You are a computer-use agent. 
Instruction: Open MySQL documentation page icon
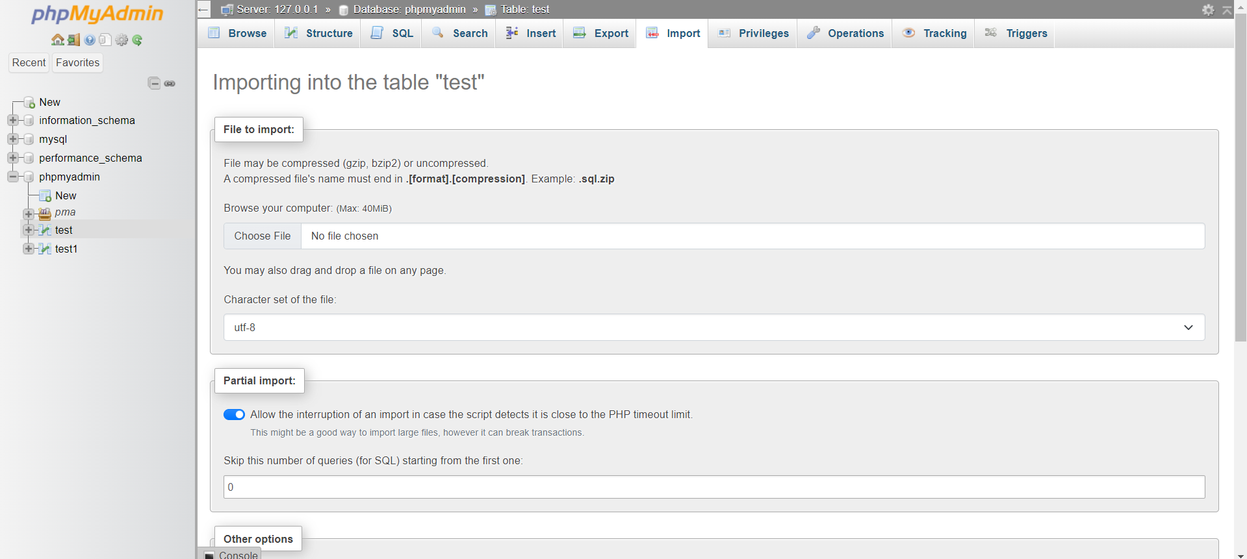pyautogui.click(x=105, y=40)
